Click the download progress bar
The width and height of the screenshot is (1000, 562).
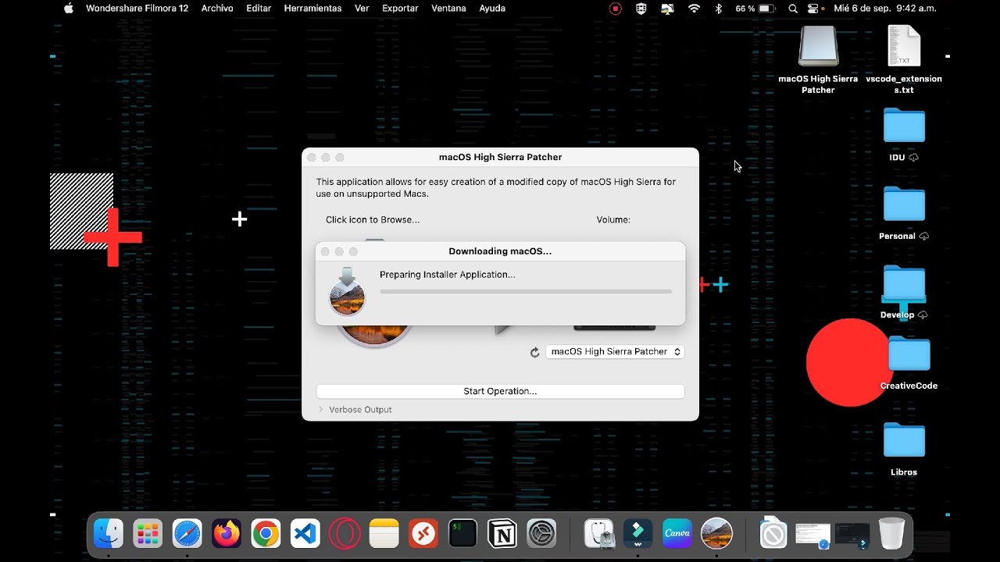click(526, 291)
